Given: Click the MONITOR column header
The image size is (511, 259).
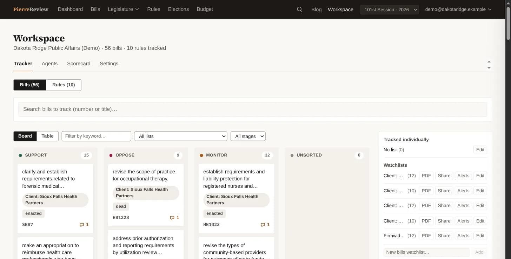Looking at the screenshot, I should (217, 155).
